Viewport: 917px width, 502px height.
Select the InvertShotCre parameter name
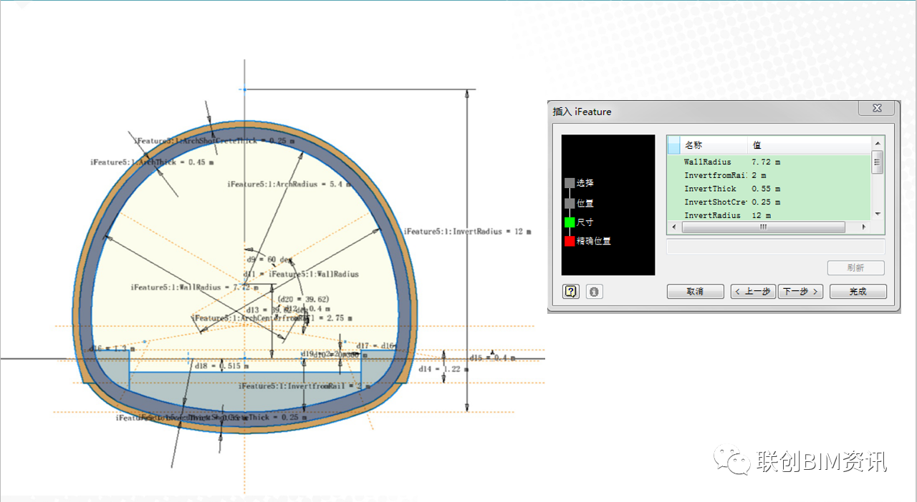[716, 202]
